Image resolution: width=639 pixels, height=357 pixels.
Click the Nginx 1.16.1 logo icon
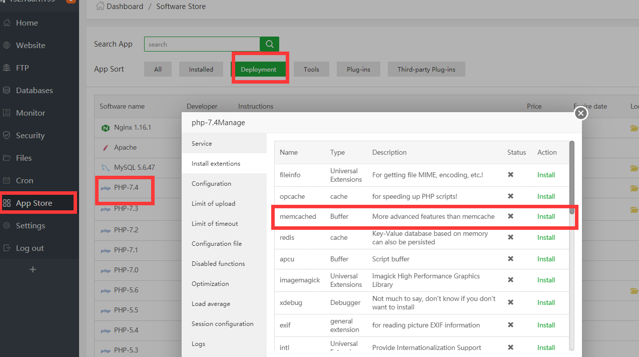tap(106, 128)
